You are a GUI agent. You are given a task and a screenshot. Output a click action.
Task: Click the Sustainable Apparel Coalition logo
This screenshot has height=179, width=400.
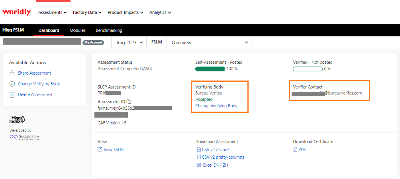point(24,138)
